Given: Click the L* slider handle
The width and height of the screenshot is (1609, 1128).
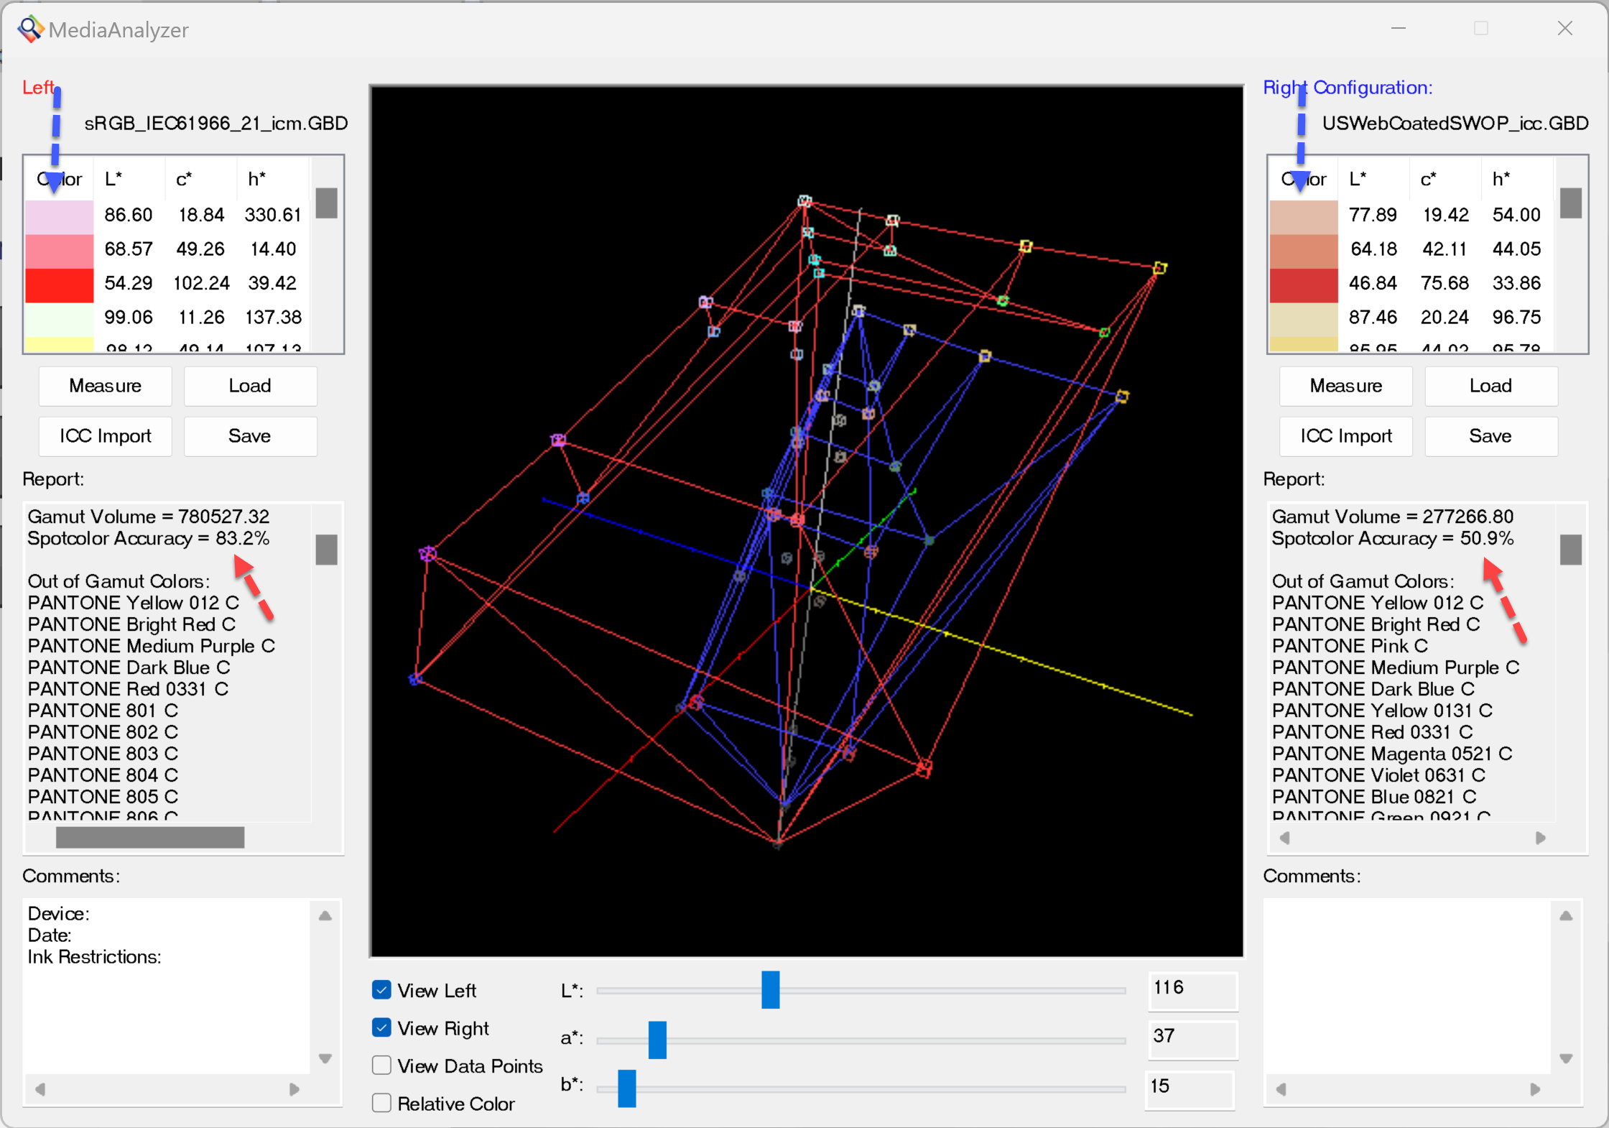Looking at the screenshot, I should point(771,990).
